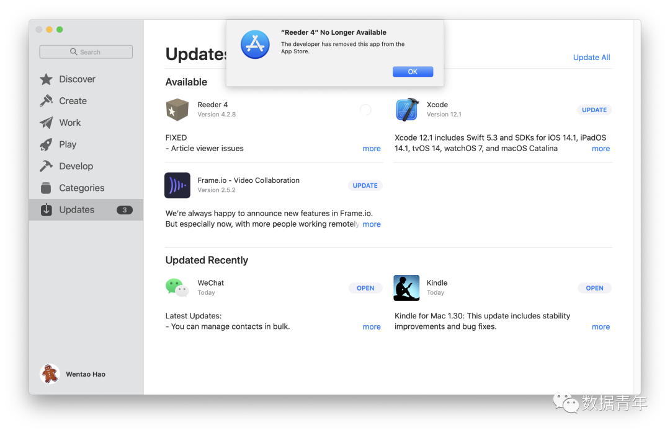Expand Frame.io description via more
The image size is (670, 433).
tap(372, 224)
